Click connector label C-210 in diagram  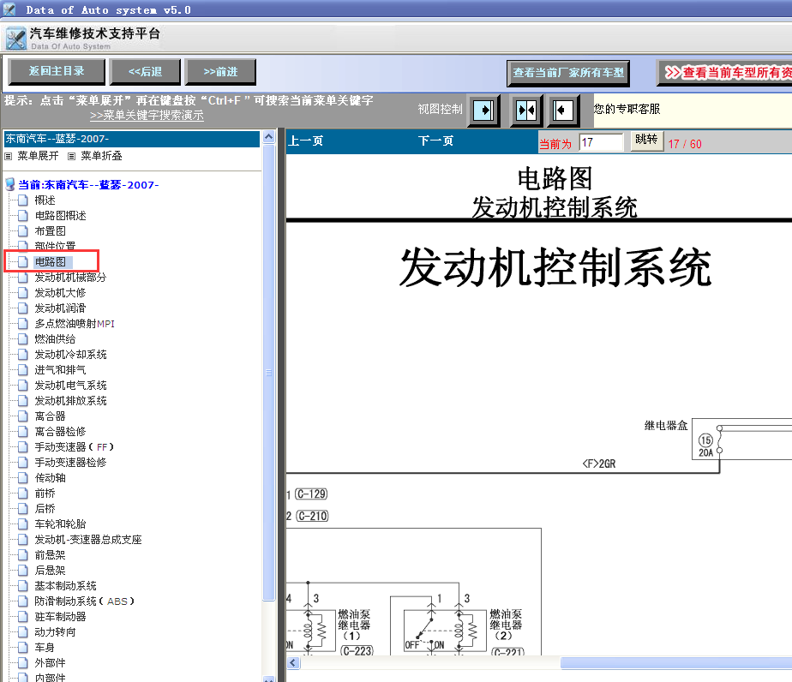312,516
